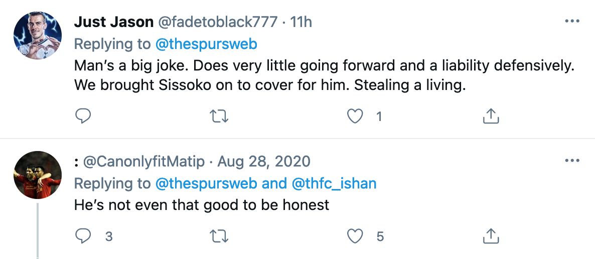Retweet the CanonlyfitMatip tweet

[x=219, y=236]
